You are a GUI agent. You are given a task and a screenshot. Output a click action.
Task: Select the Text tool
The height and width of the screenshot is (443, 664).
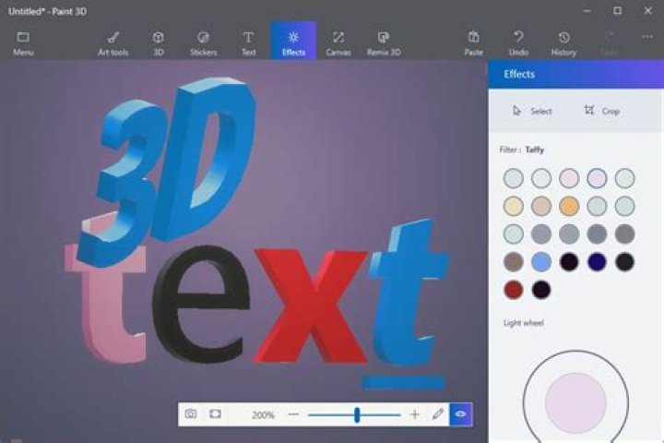(248, 42)
